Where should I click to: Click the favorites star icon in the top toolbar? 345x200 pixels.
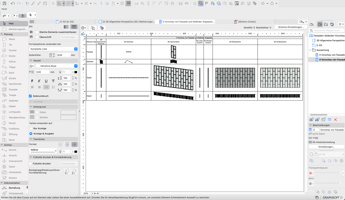point(195,3)
